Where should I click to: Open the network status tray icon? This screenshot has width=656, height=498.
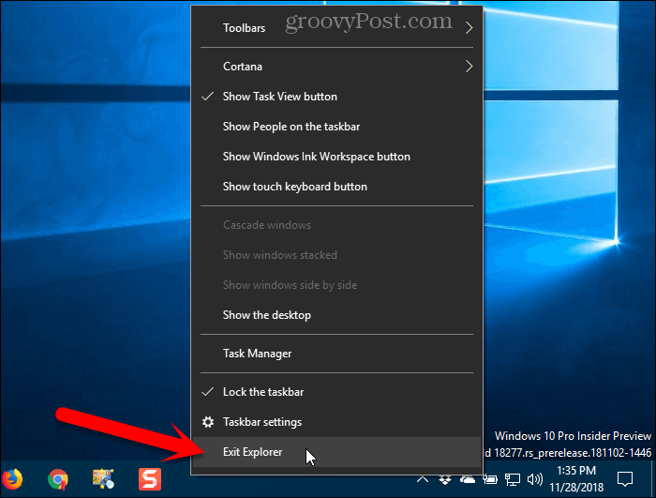pos(512,479)
